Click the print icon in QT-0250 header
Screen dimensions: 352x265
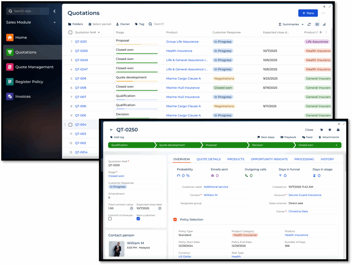point(330,130)
